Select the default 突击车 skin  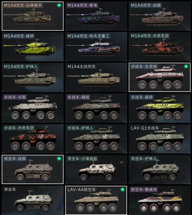33,200
